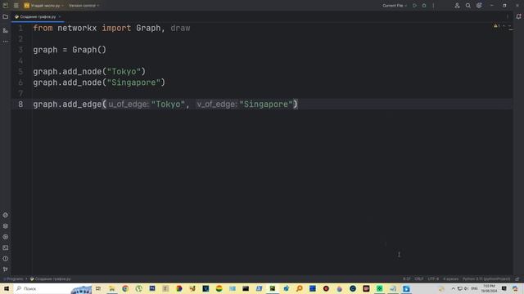
Task: Open the Project tool window folder icon
Action: 6,16
